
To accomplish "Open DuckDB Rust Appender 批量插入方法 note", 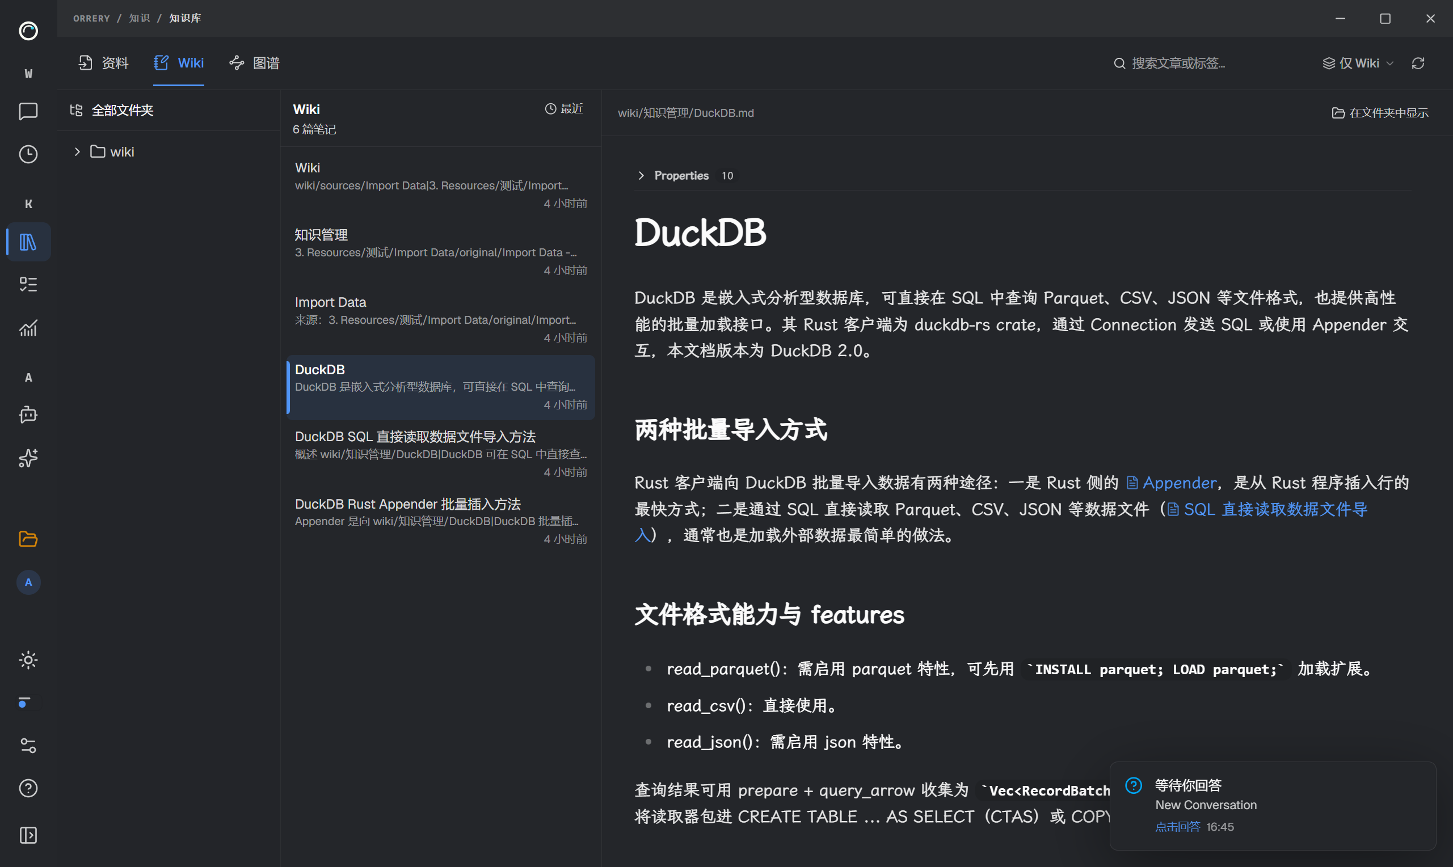I will pos(441,521).
